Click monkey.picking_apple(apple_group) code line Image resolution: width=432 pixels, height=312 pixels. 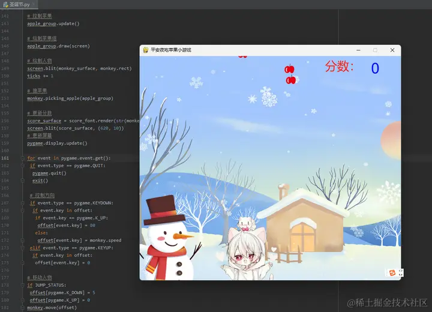[x=70, y=98]
